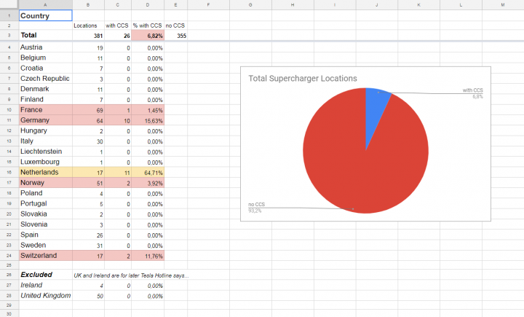Select the Belgium cell
This screenshot has height=317, width=524.
[x=45, y=58]
